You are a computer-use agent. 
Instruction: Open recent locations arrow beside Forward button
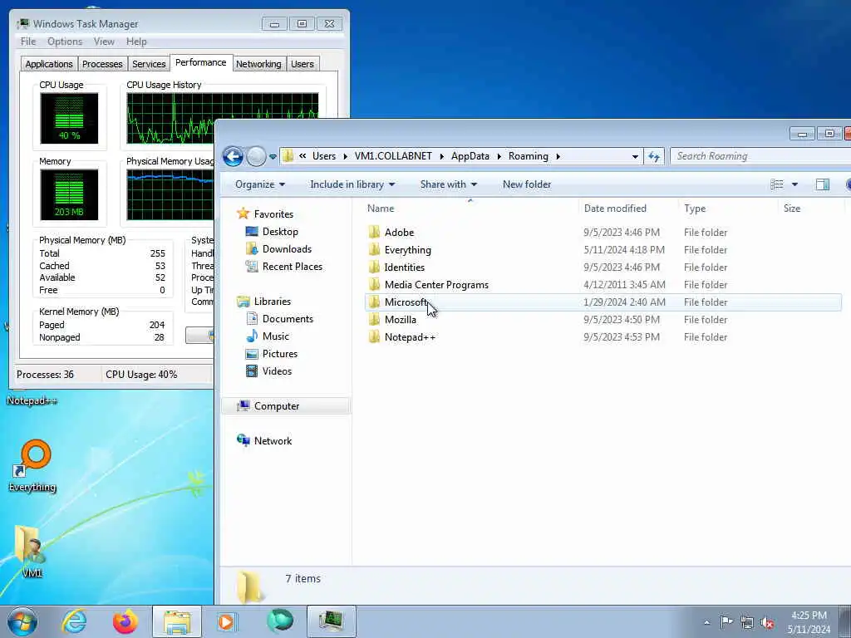pos(273,157)
